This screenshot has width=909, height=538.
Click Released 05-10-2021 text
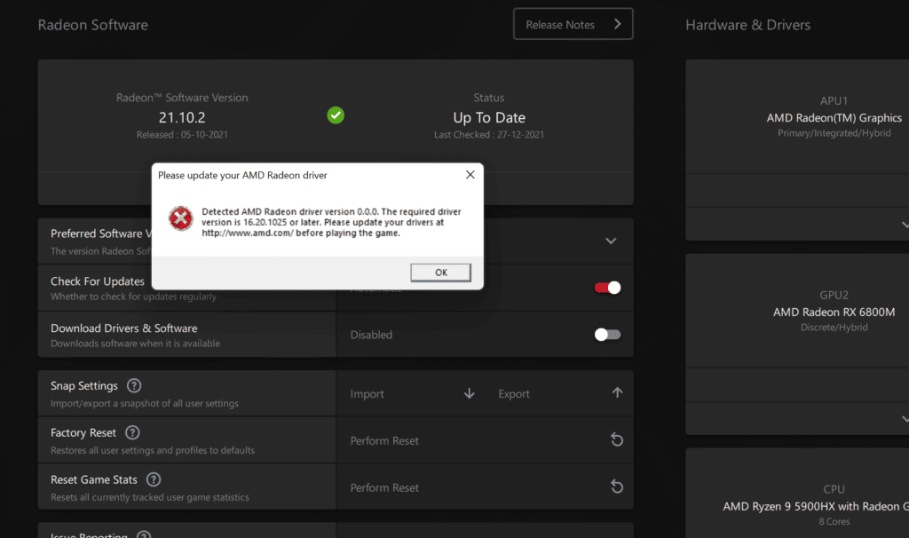click(182, 135)
